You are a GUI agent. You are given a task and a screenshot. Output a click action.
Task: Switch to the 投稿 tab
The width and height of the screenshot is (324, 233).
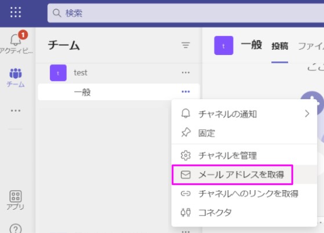pyautogui.click(x=280, y=46)
